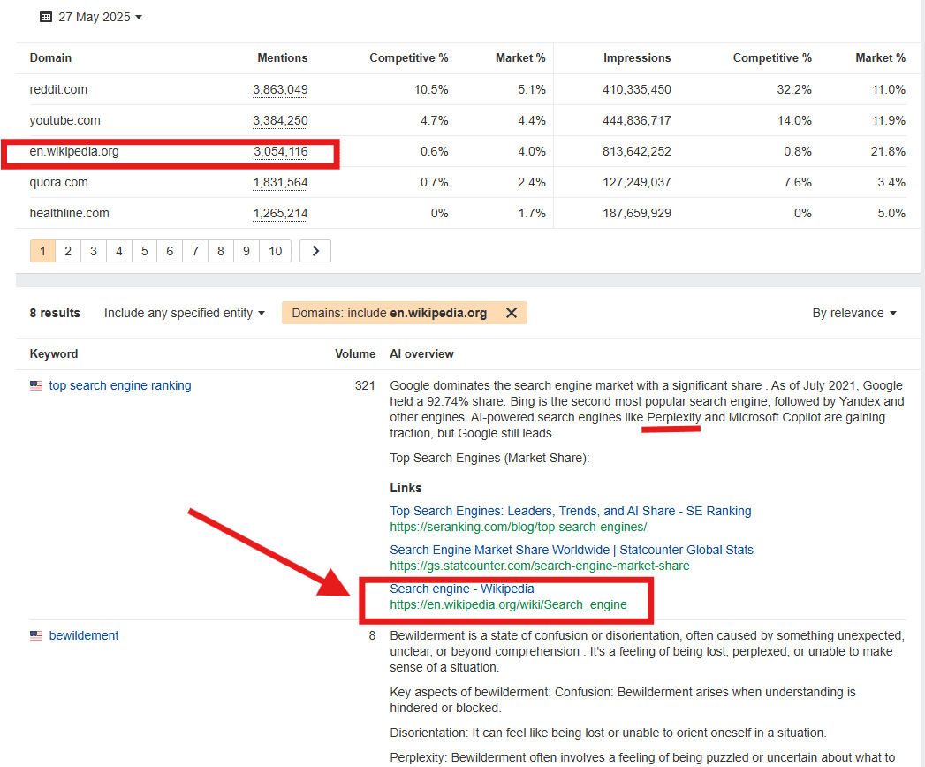Go to the next page arrow
The width and height of the screenshot is (925, 767).
coord(315,251)
